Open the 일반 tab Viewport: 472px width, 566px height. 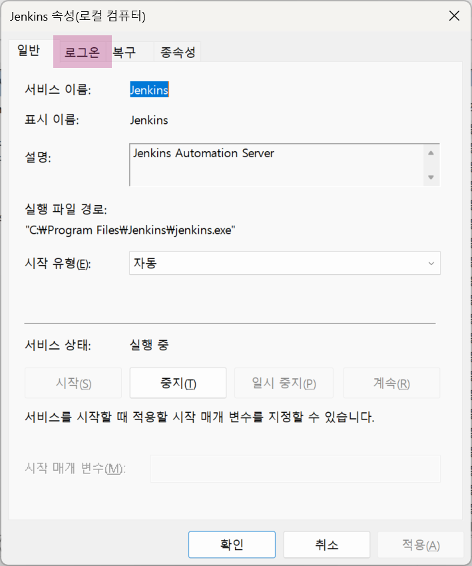(29, 50)
